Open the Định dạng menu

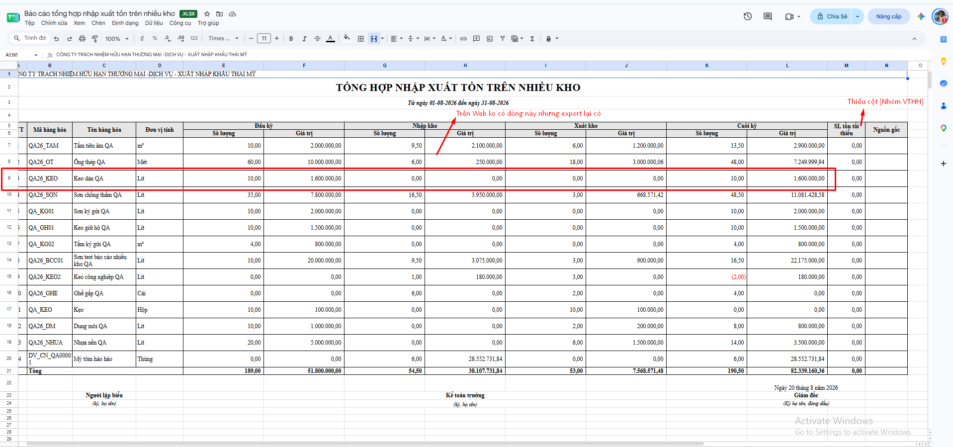[x=125, y=23]
